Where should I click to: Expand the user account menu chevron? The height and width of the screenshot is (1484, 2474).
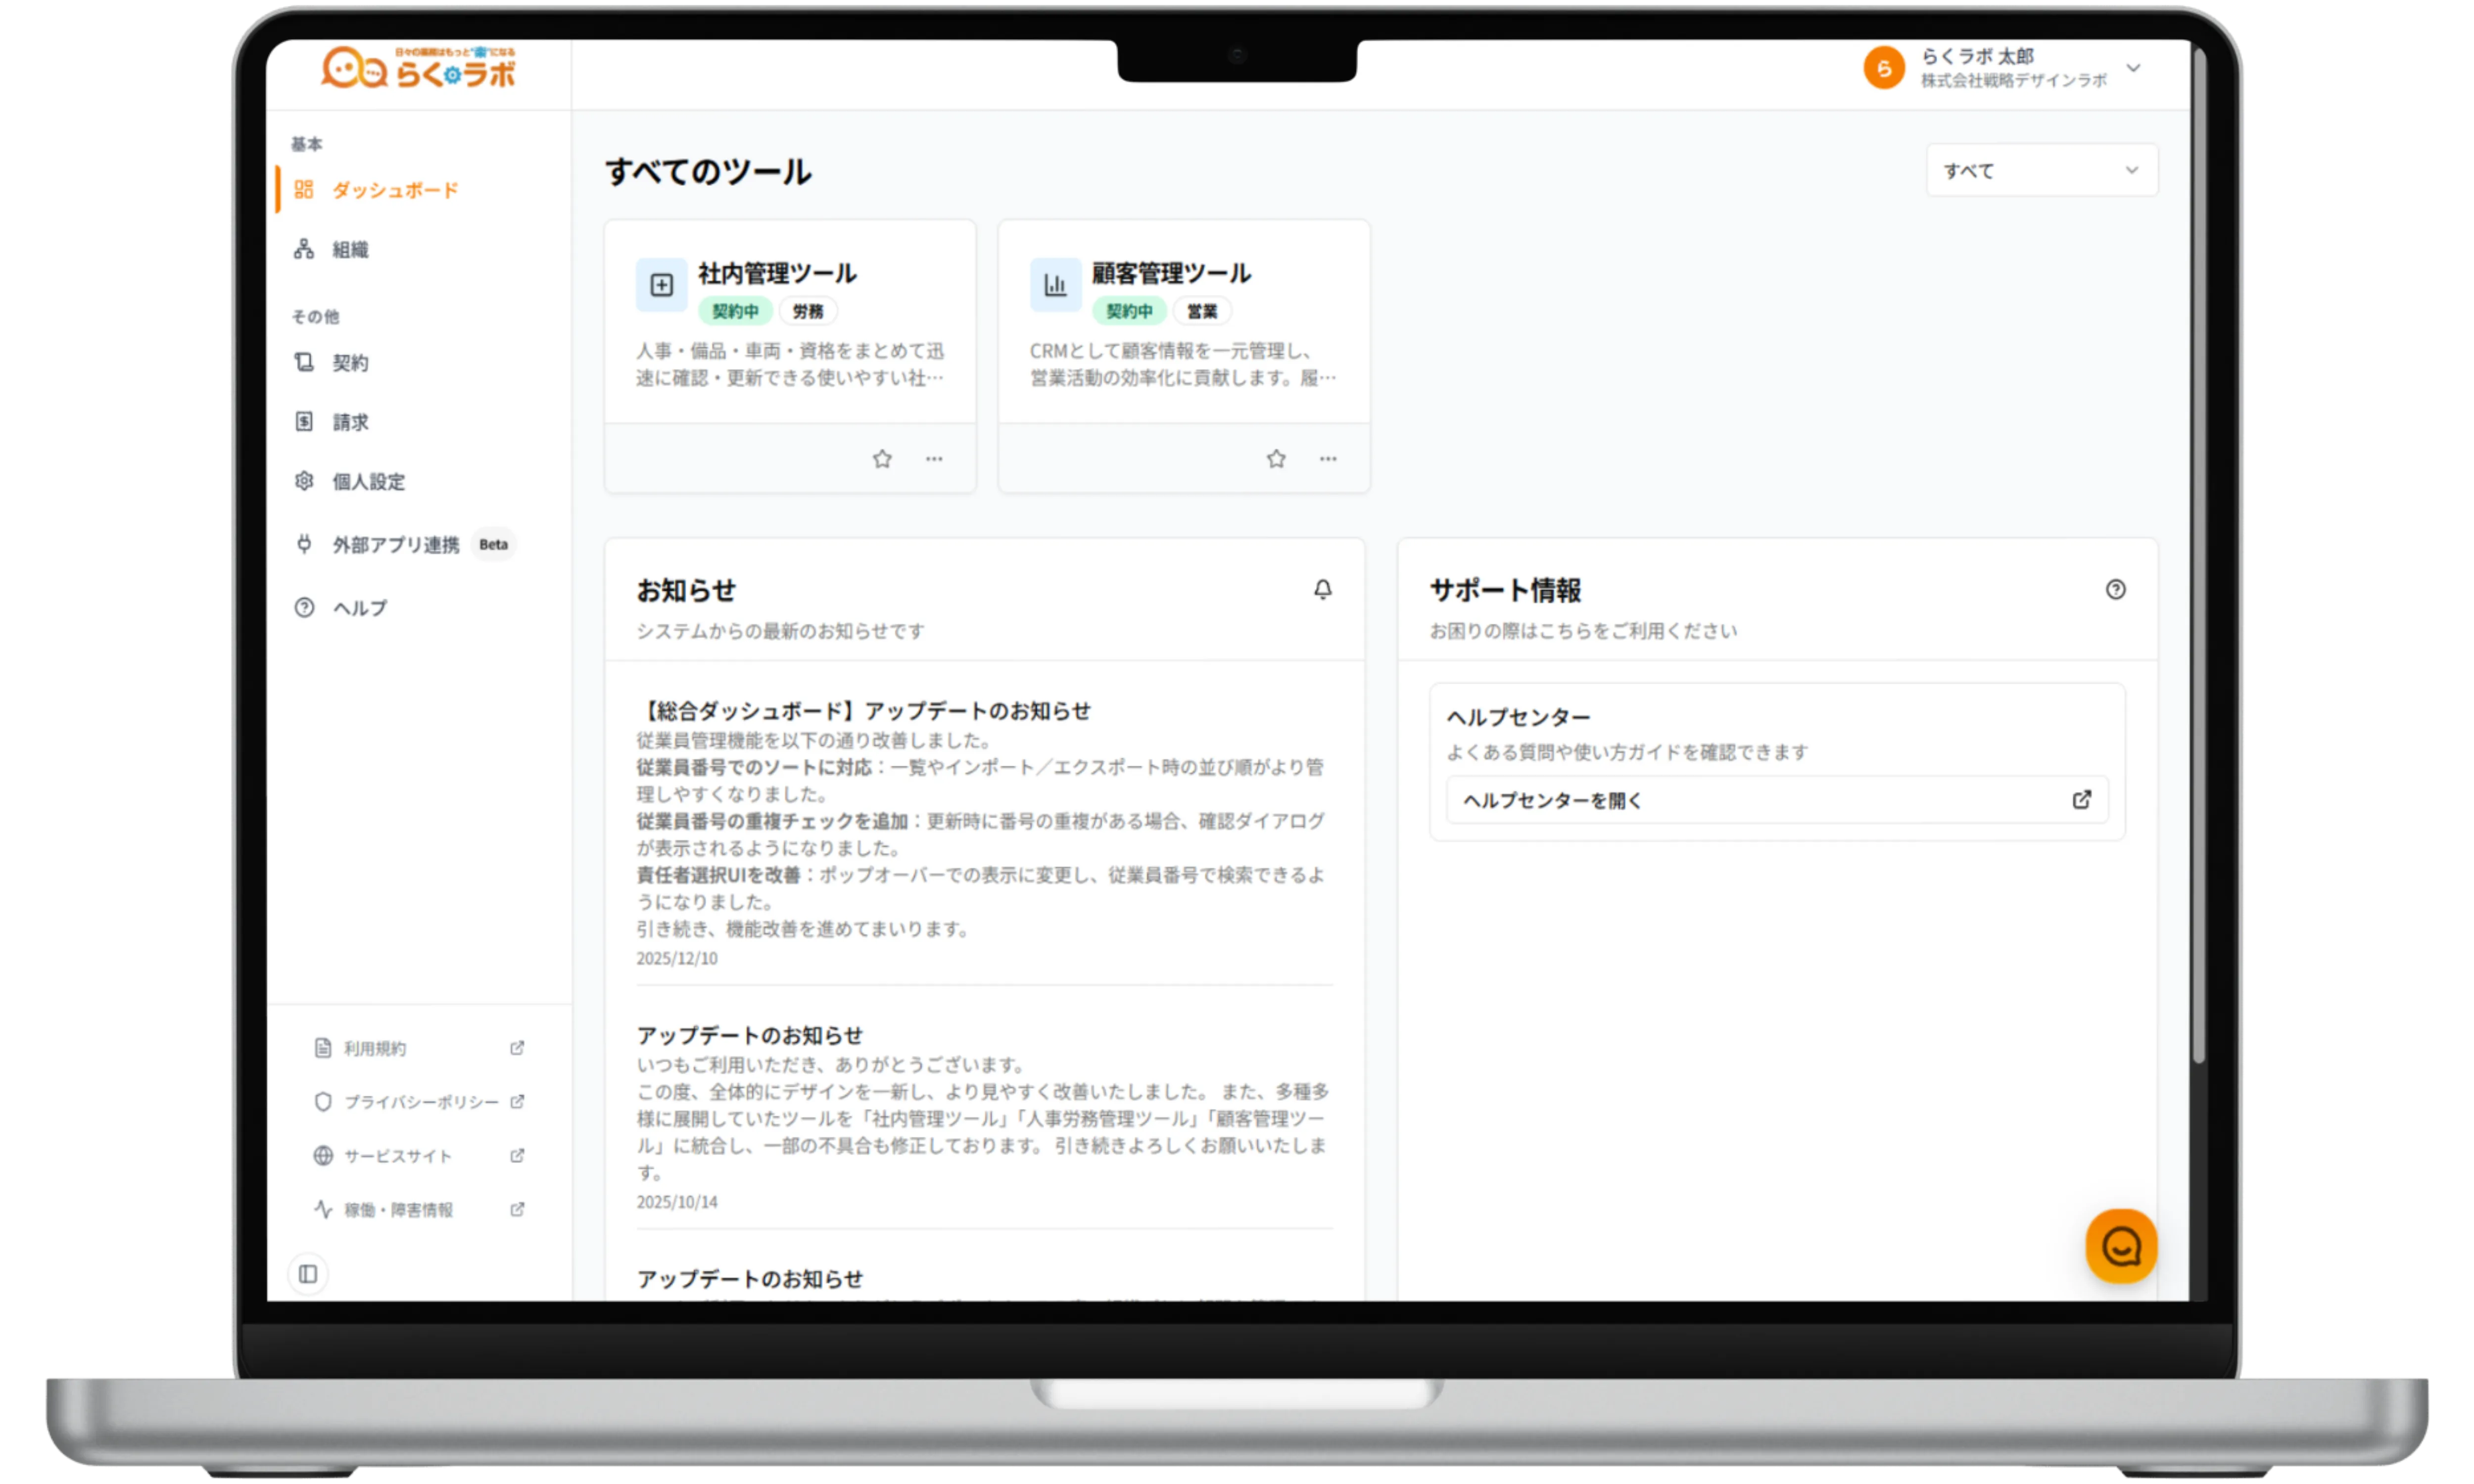pos(2134,68)
